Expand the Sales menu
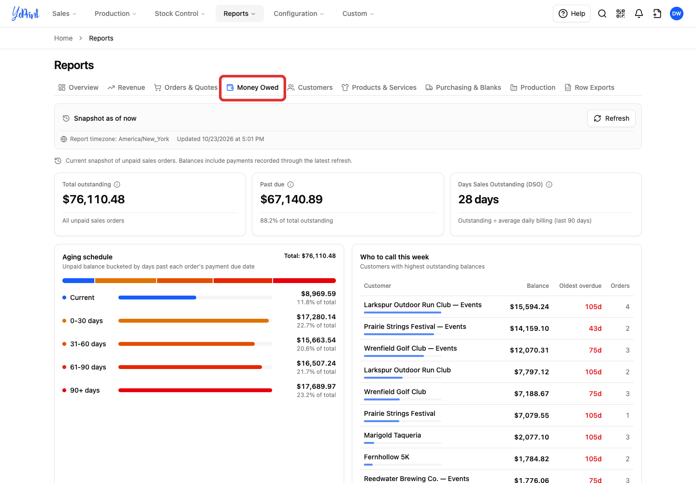Image resolution: width=696 pixels, height=483 pixels. pos(64,14)
